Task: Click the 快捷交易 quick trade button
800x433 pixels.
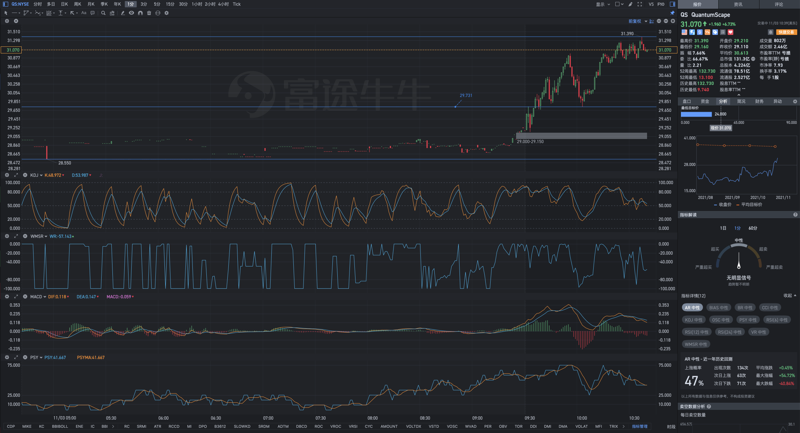Action: pos(787,32)
